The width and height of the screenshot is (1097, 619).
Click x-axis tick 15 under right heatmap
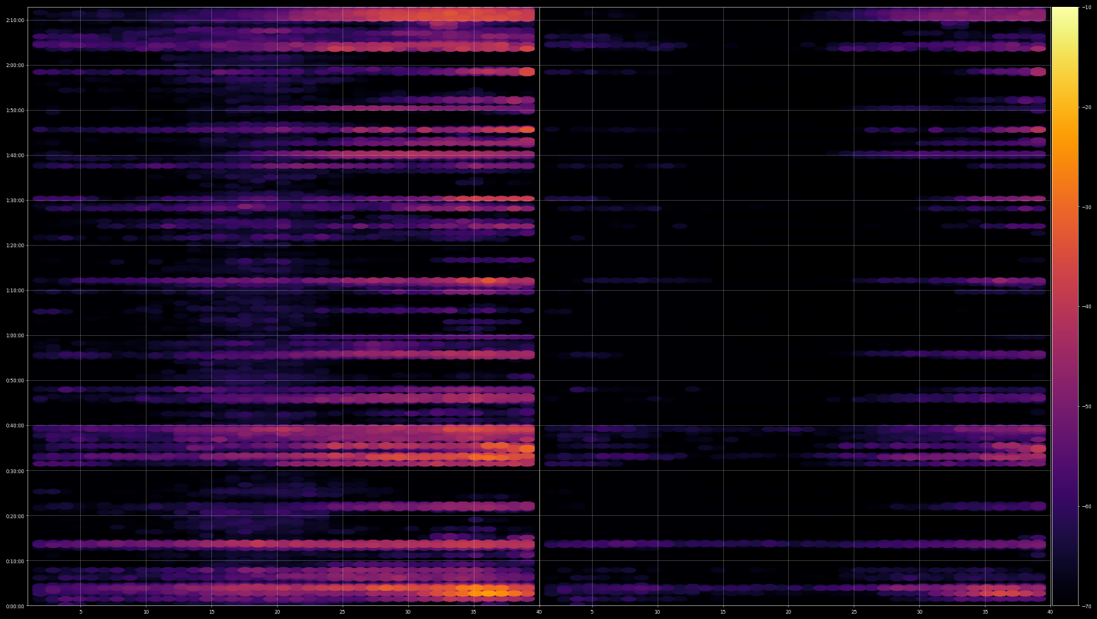click(x=722, y=612)
